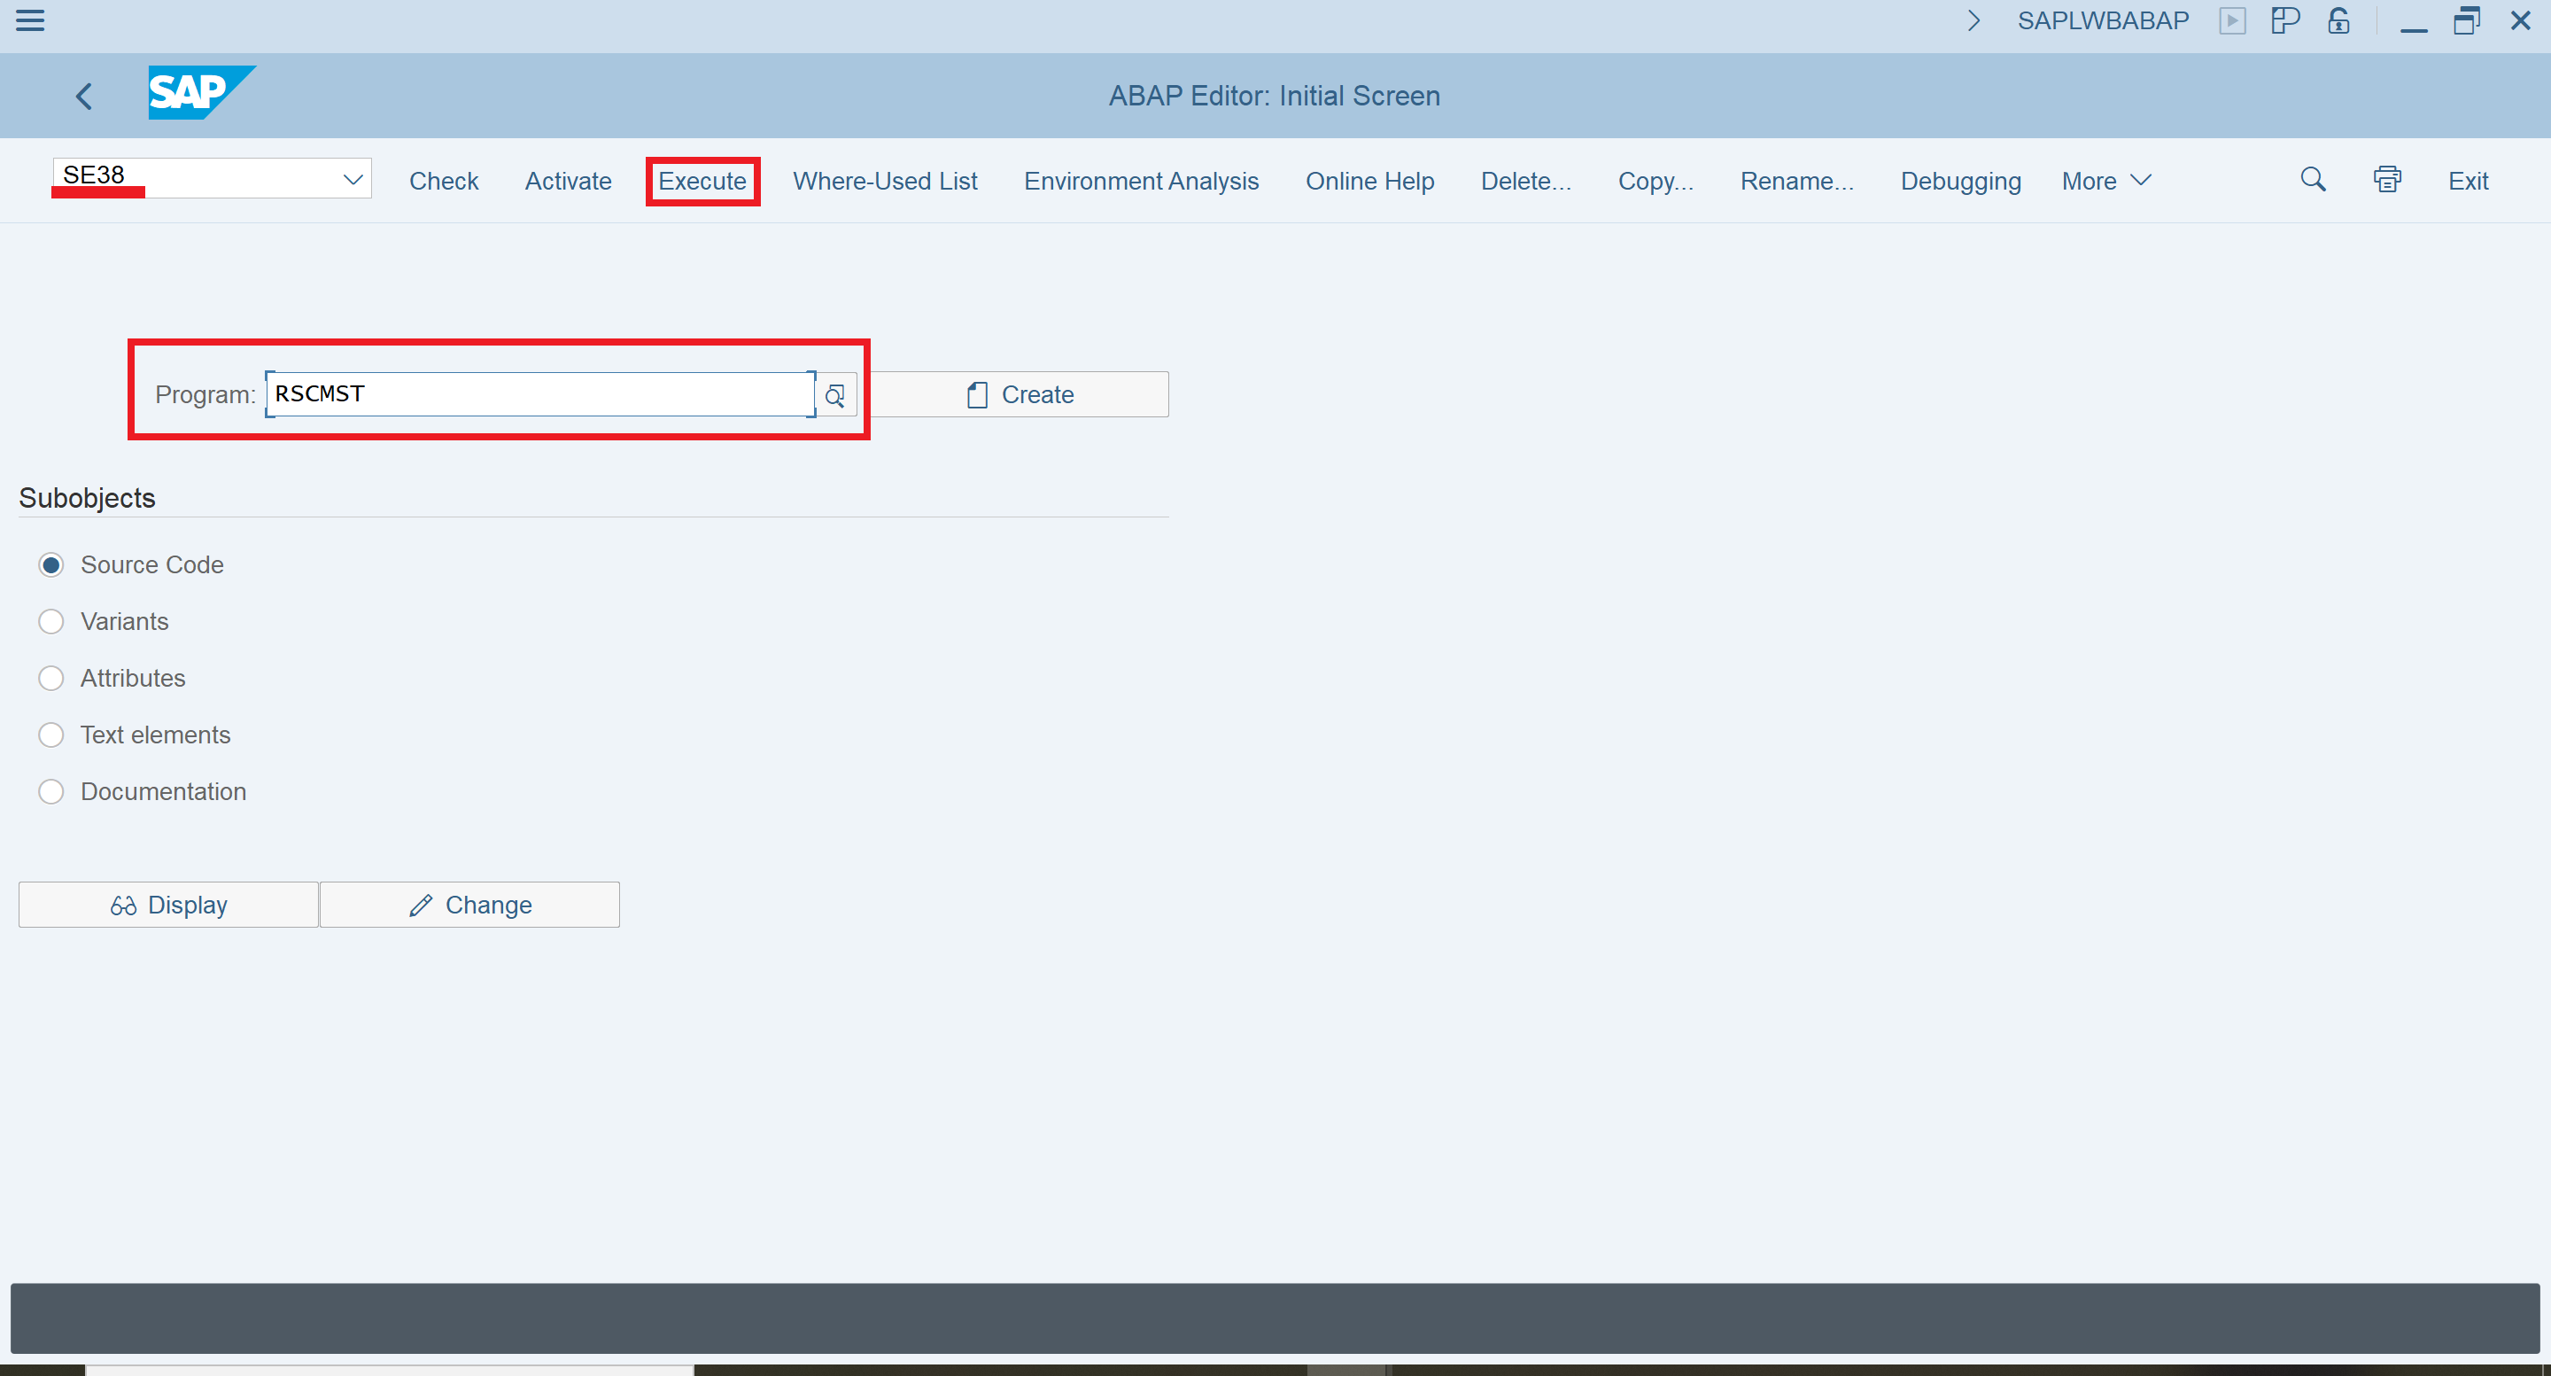Expand the transaction code dropdown arrow

tap(353, 179)
